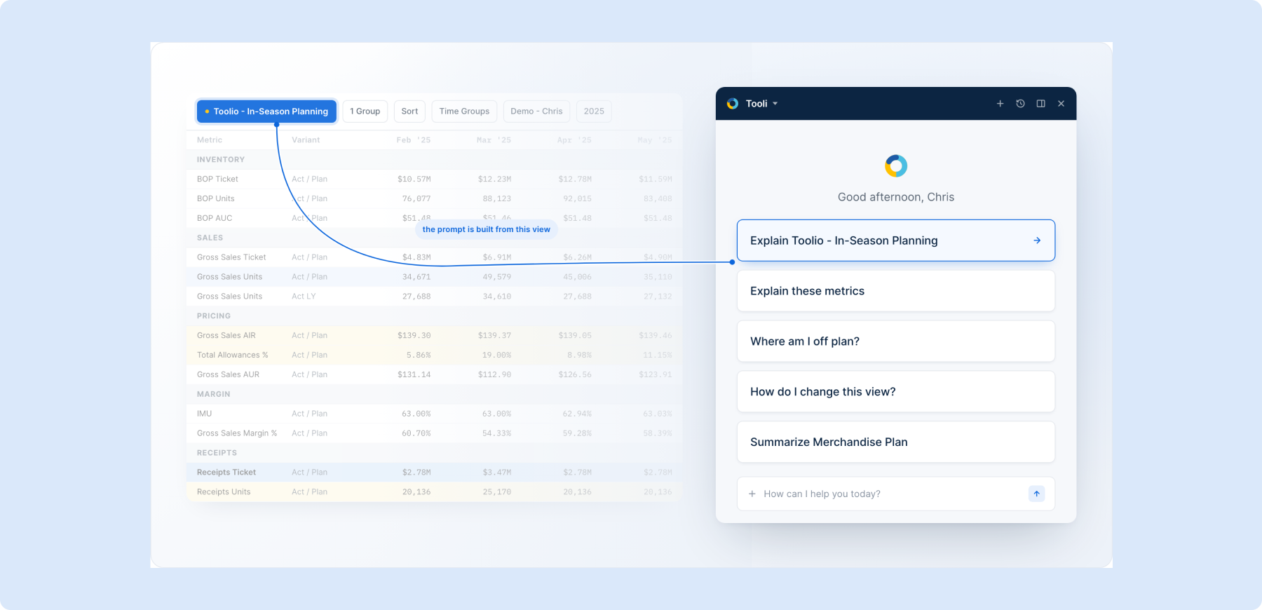Click the 60.70% Gross Sales Margin cell
The height and width of the screenshot is (610, 1262).
416,433
